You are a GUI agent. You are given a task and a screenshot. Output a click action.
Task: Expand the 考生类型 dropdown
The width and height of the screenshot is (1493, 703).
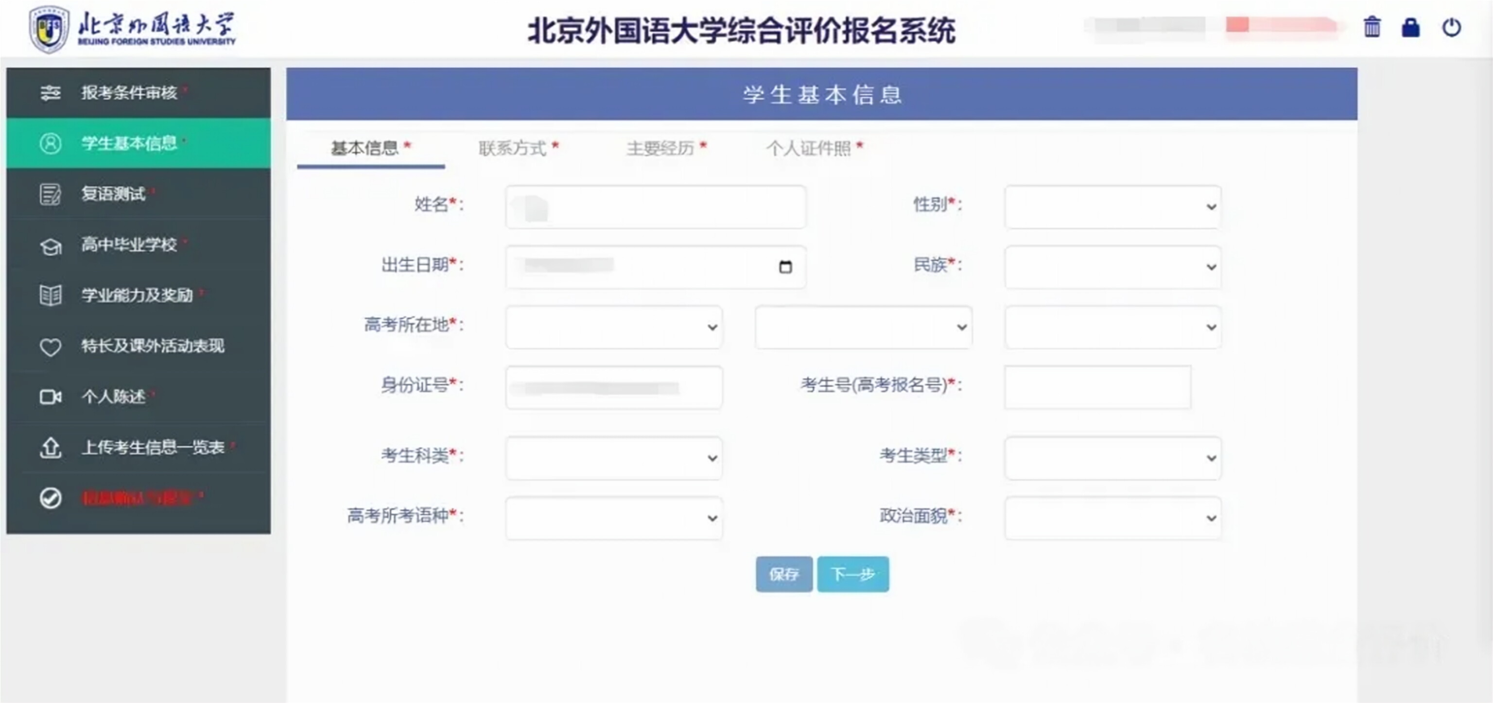pos(1113,458)
